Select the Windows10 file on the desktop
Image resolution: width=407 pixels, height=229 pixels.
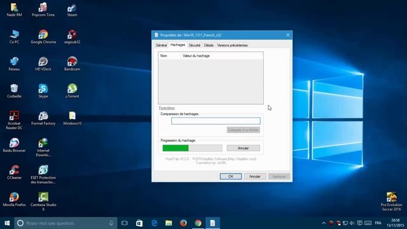[x=72, y=118]
